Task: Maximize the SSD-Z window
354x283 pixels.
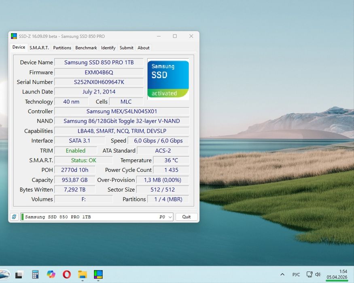Action: pos(175,36)
